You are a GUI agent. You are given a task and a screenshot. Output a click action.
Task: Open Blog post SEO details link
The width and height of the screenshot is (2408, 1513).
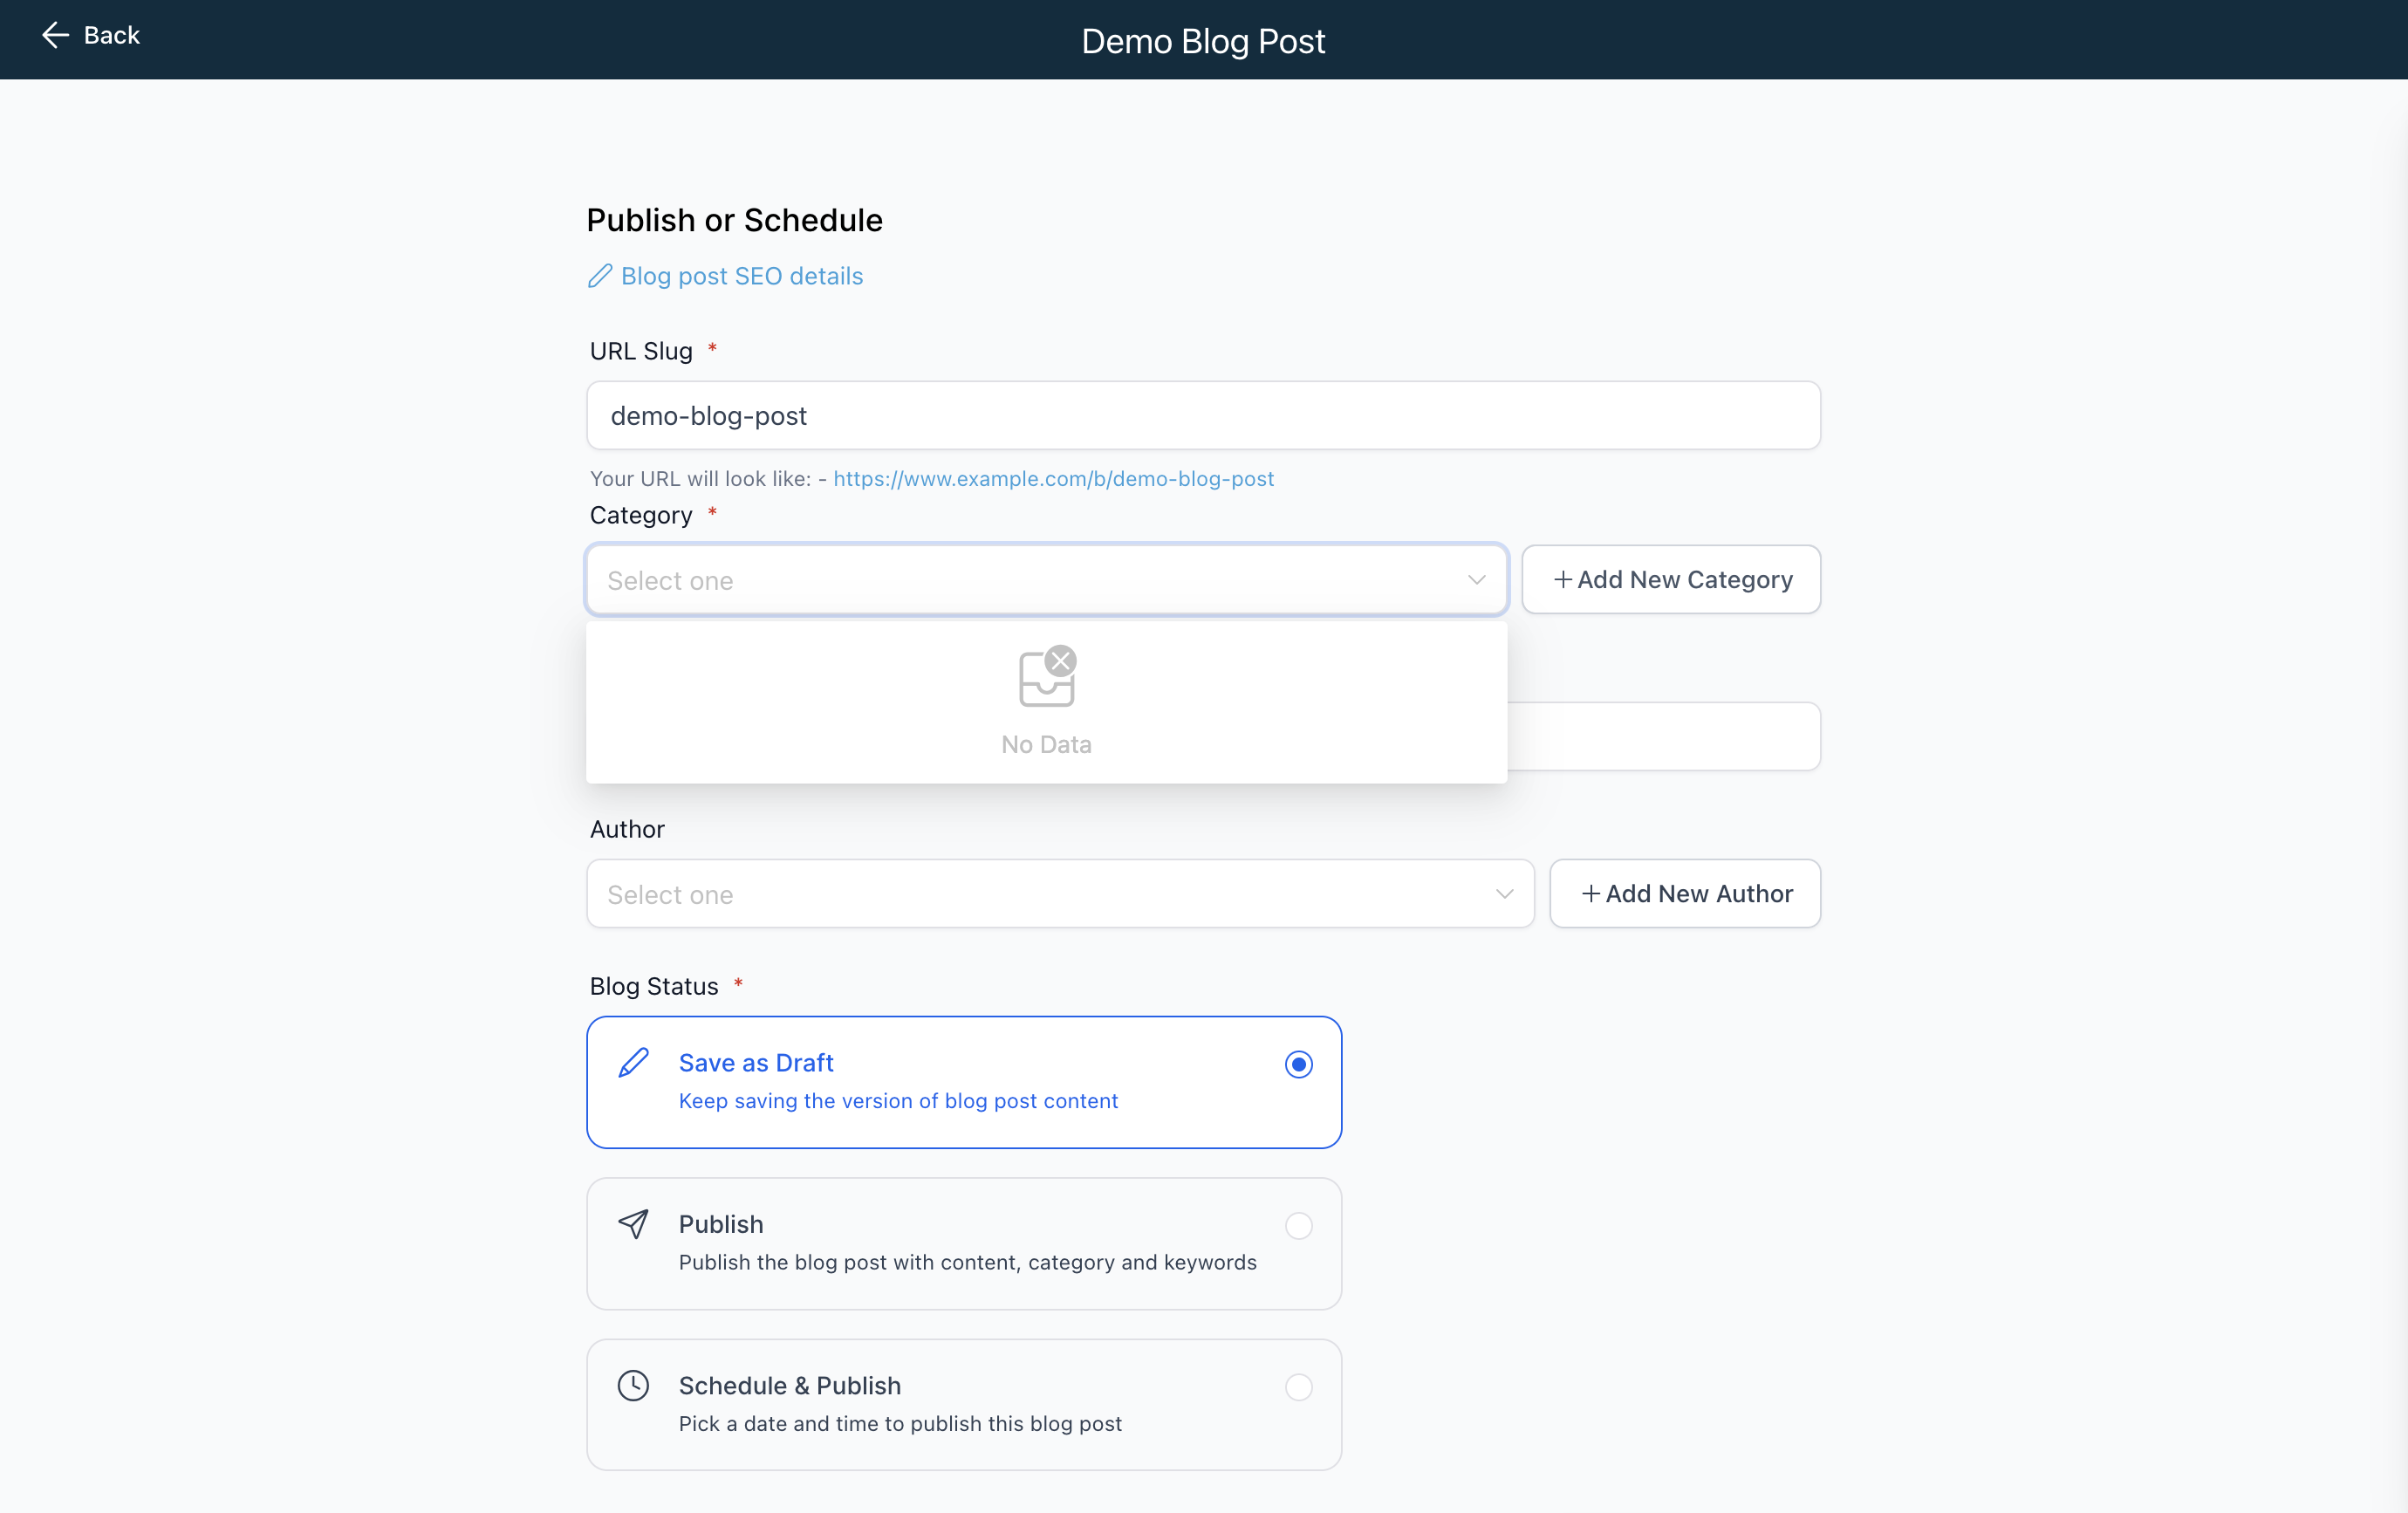742,276
